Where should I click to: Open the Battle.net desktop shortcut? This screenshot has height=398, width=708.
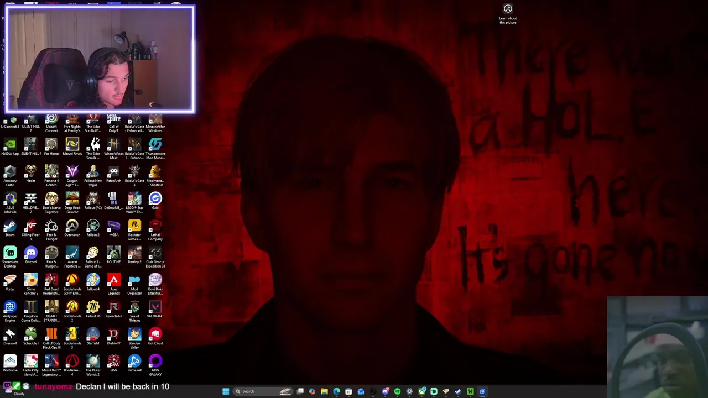(x=134, y=363)
